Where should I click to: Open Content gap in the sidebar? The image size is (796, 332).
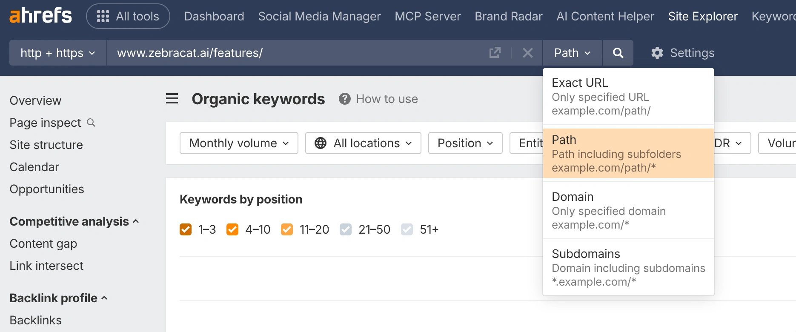click(43, 243)
